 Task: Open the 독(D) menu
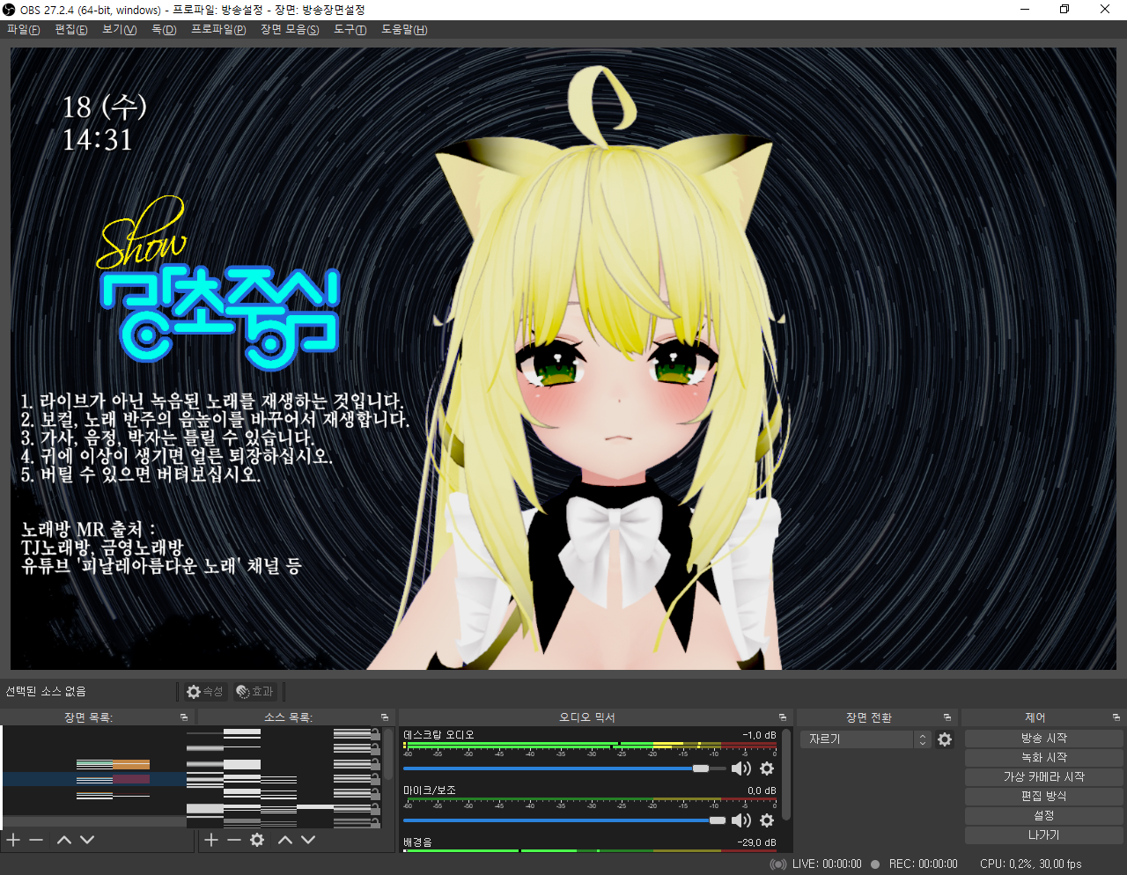[163, 30]
